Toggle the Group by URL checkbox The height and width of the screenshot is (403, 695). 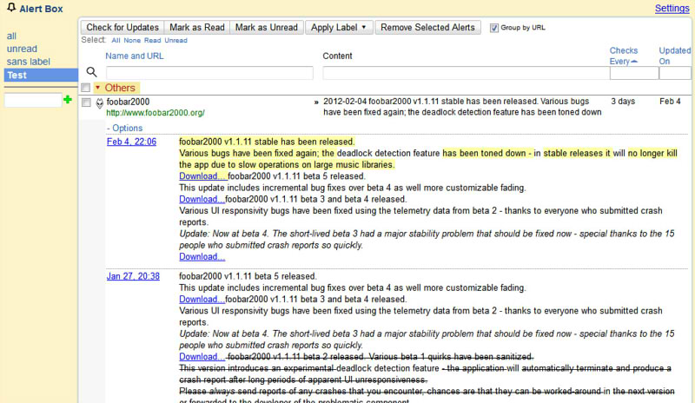(493, 28)
